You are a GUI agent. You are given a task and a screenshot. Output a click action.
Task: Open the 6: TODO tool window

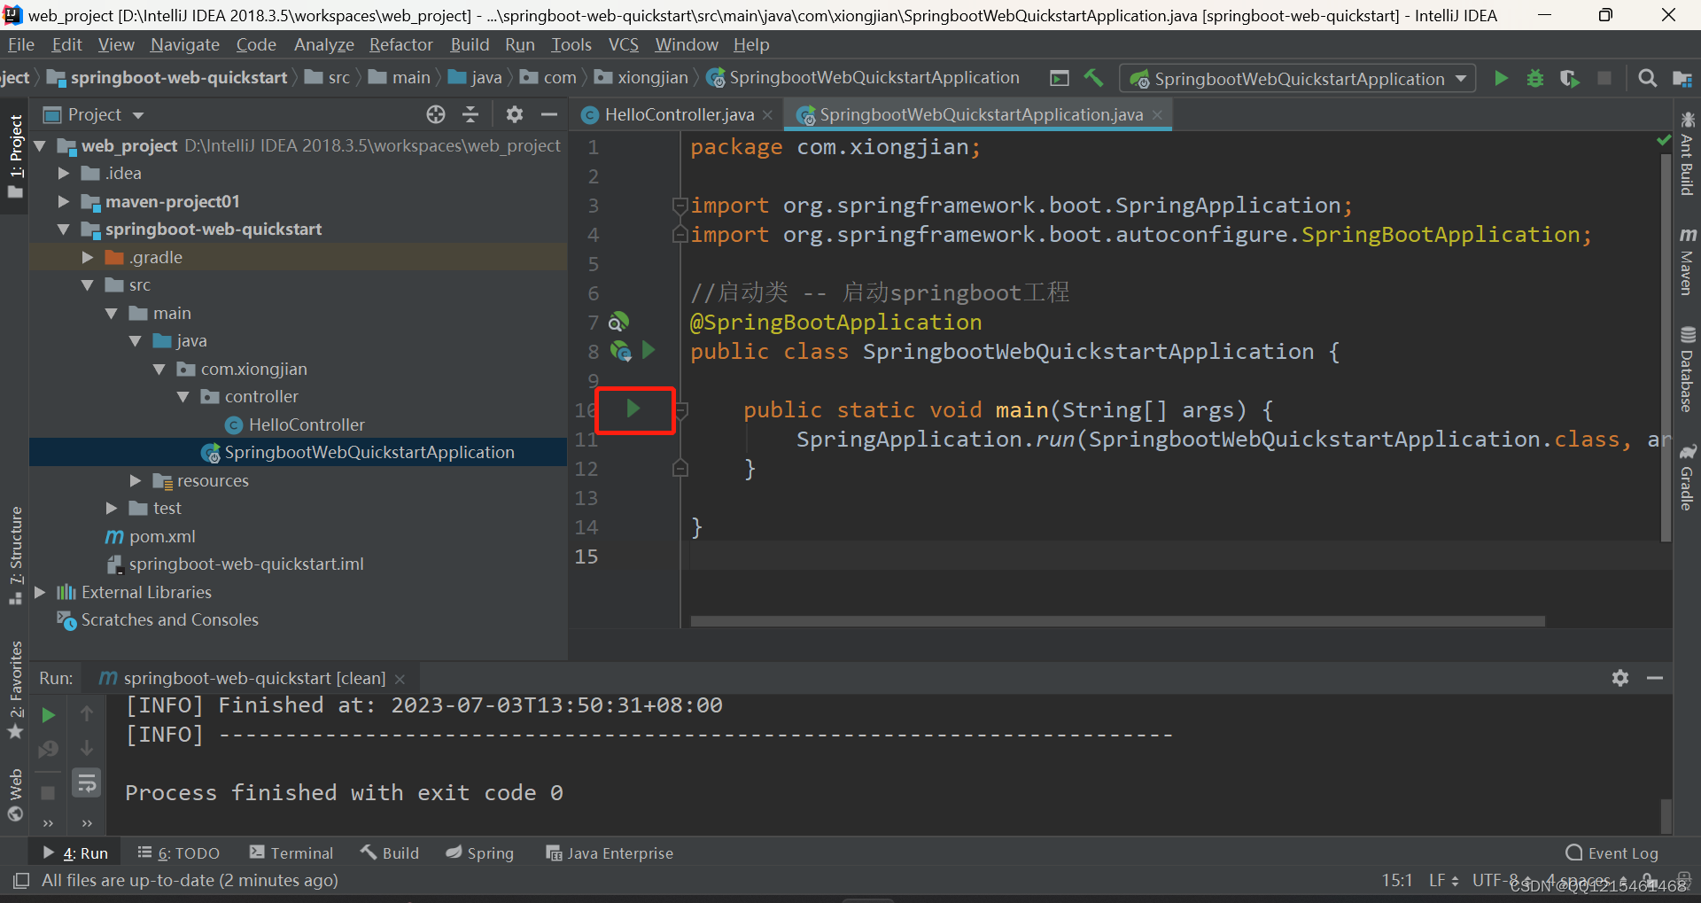point(179,852)
